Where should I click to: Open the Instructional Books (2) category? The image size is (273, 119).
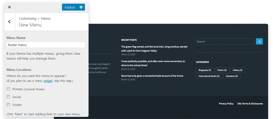tap(209, 76)
